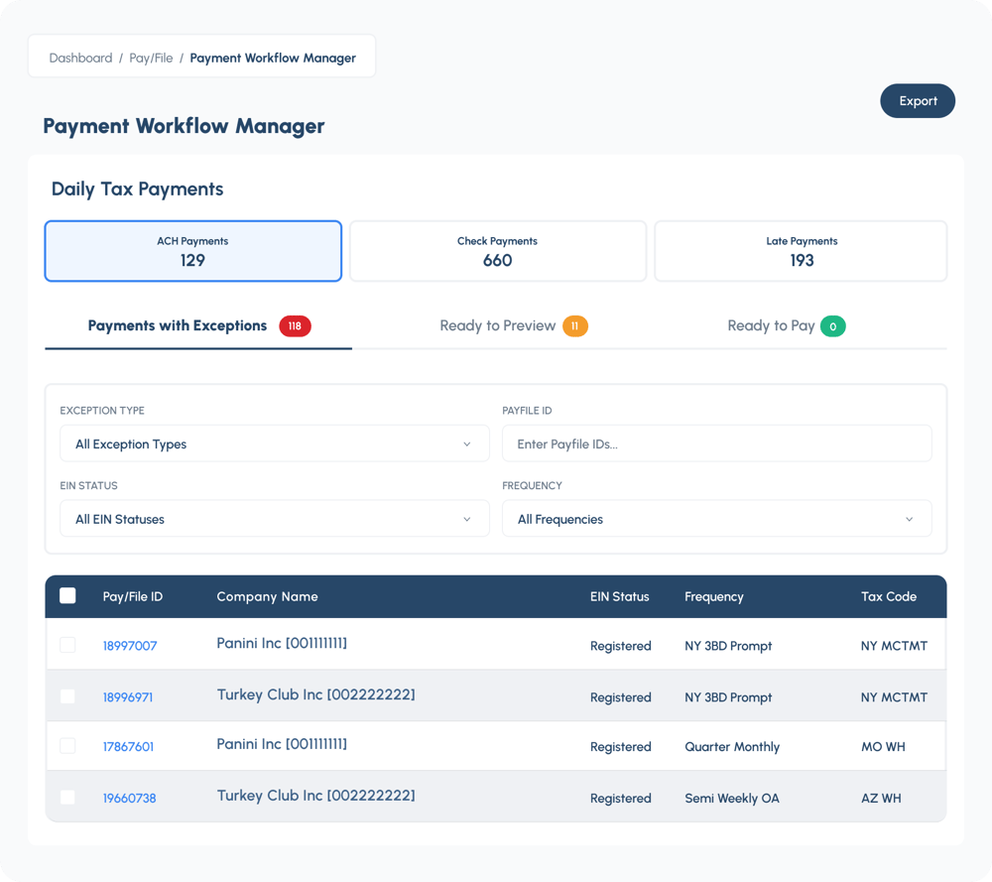The height and width of the screenshot is (882, 992).
Task: Check the select-all checkbox in table header
Action: coord(67,595)
